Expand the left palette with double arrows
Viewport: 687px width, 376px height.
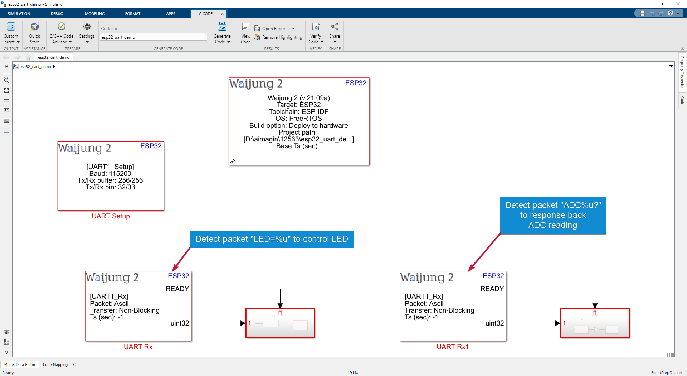[x=6, y=352]
